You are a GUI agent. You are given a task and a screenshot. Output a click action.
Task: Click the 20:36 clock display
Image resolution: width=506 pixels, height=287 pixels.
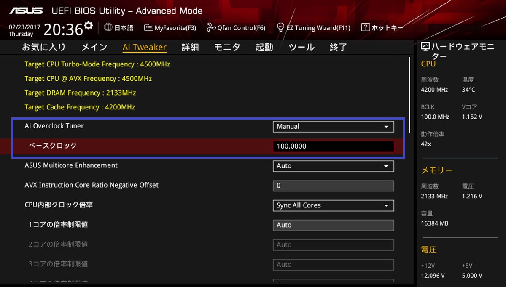click(63, 29)
